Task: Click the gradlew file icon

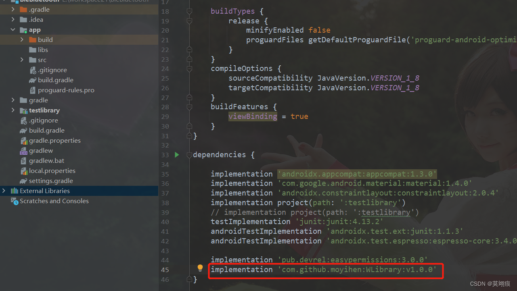Action: 23,150
